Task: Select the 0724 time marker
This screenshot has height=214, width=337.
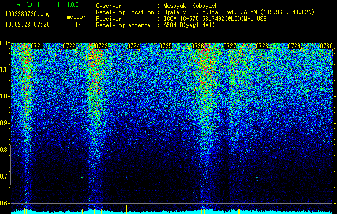Action: 133,46
